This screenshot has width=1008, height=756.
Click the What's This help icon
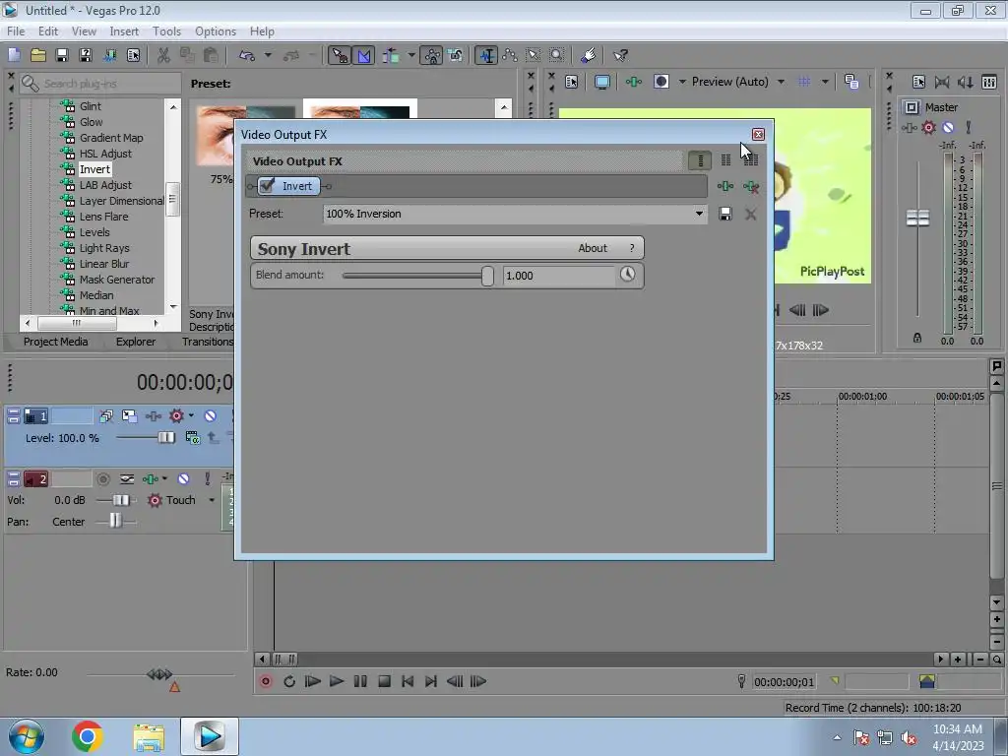click(620, 55)
